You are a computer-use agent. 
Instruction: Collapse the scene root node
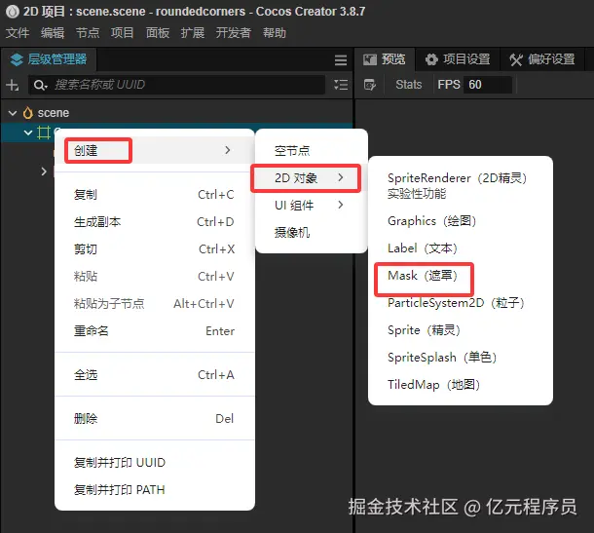(13, 113)
